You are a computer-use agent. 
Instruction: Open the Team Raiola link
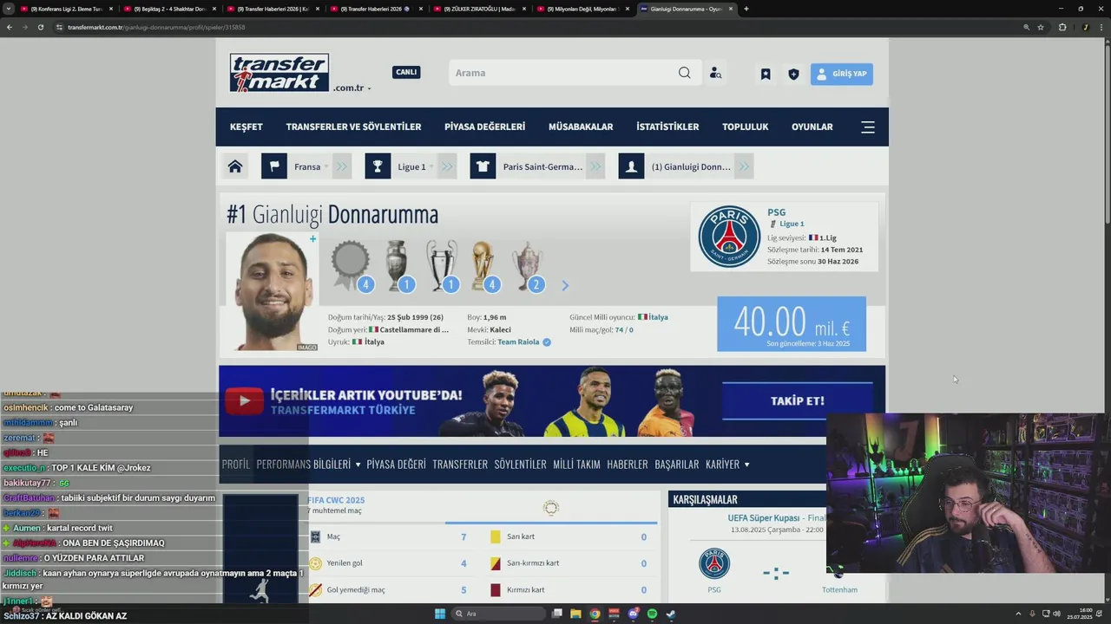point(518,342)
